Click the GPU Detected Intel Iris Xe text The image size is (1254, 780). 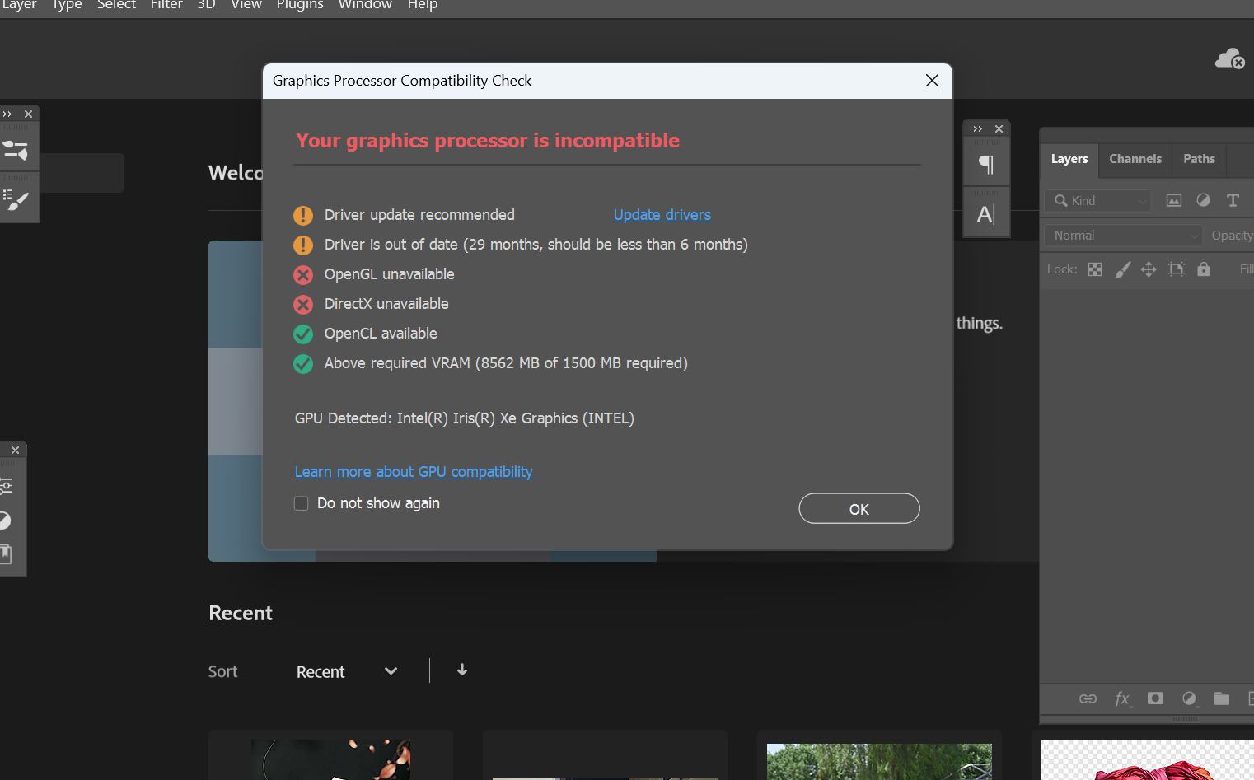(465, 418)
